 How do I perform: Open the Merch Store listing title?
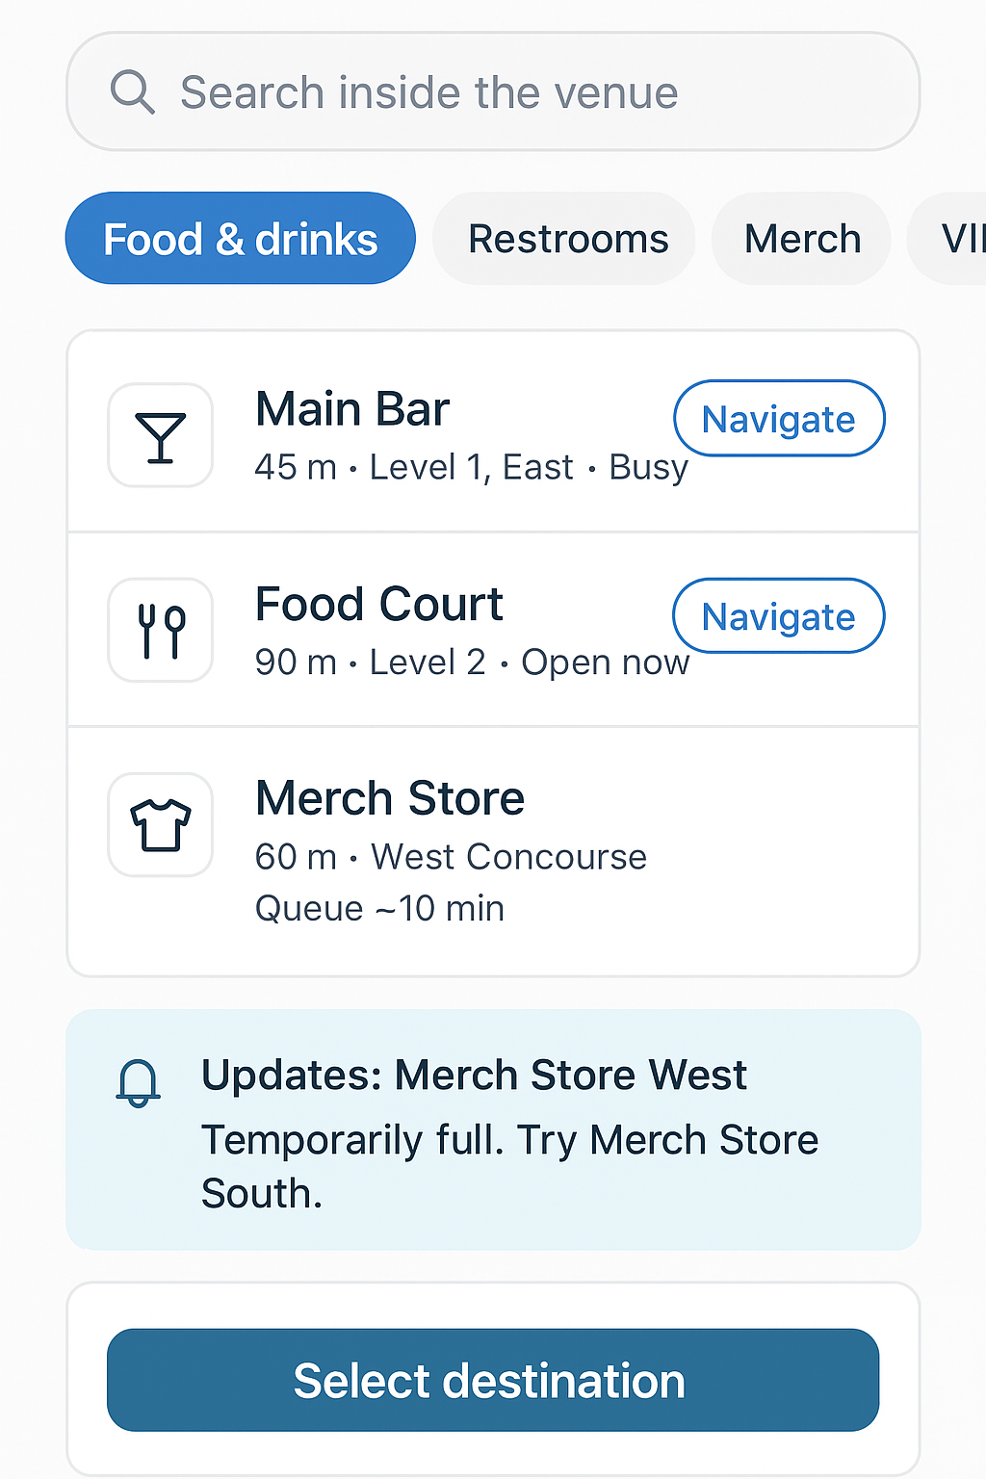390,799
